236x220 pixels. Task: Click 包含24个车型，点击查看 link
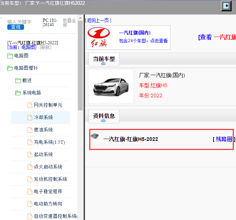pyautogui.click(x=143, y=41)
